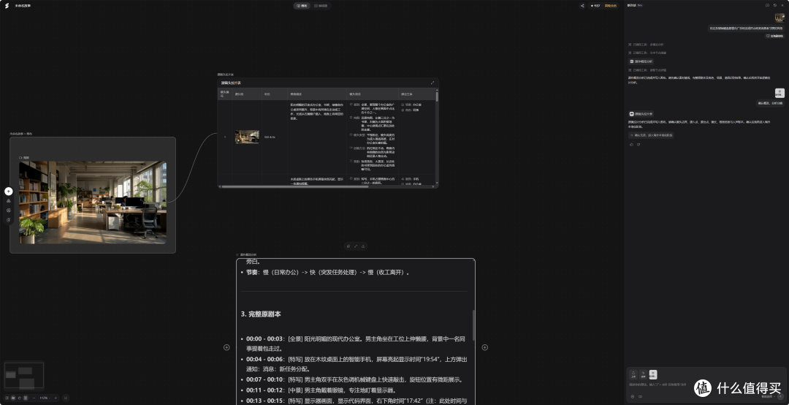Click the minimap in the bottom-left corner
Screen dimensions: 789x405
click(x=23, y=376)
